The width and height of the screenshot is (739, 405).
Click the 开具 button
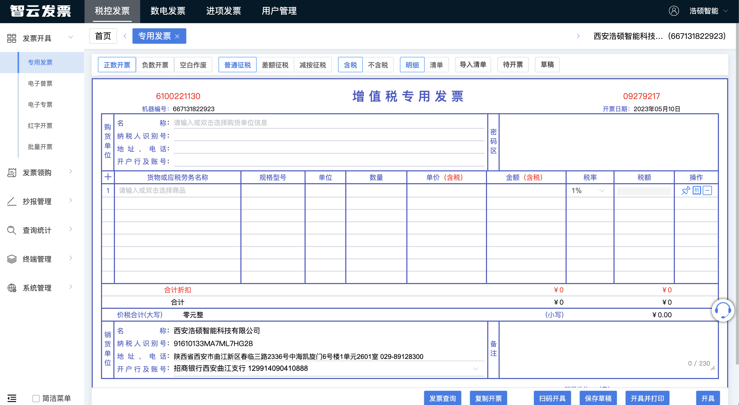click(x=708, y=398)
